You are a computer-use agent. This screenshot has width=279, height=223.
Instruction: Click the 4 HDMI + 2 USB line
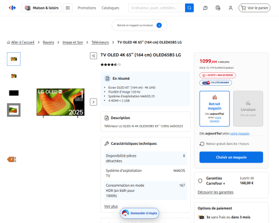[x=119, y=100]
